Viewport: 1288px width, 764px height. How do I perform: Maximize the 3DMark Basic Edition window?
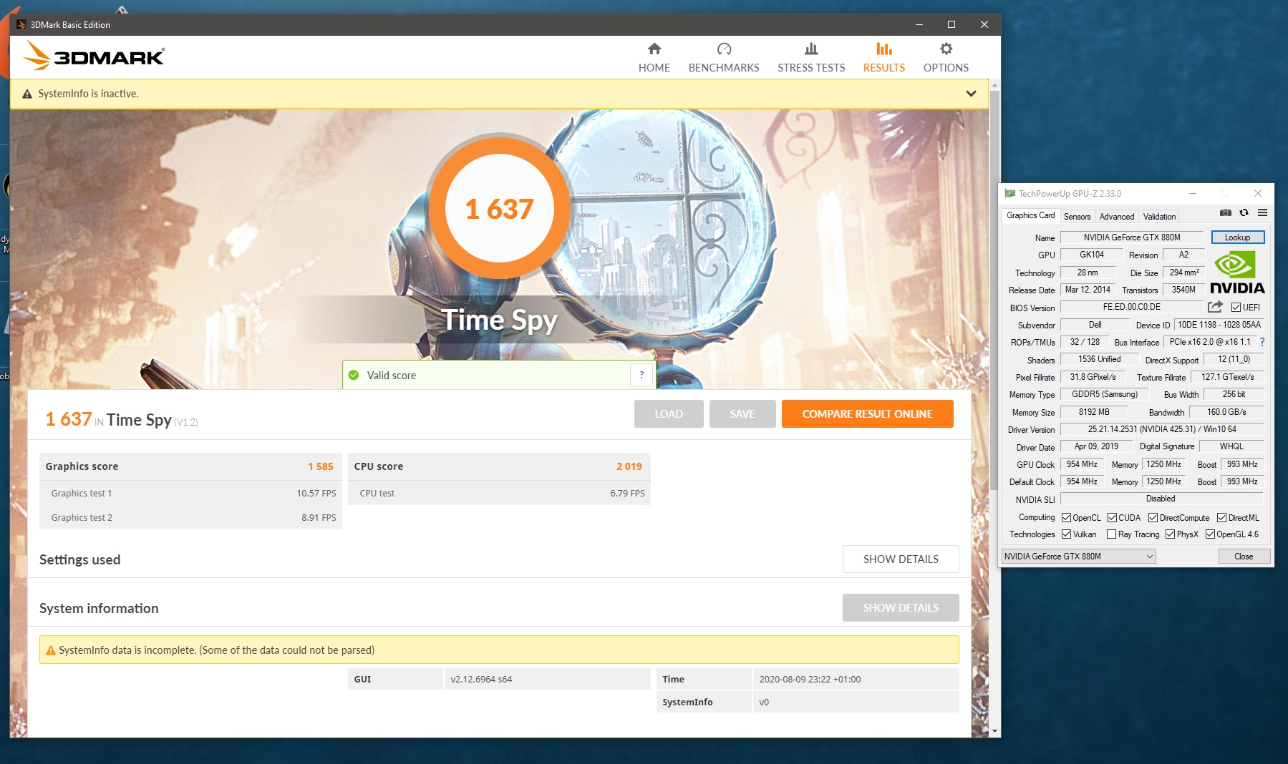pyautogui.click(x=952, y=24)
